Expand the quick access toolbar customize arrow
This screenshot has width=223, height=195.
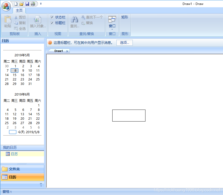(x=41, y=4)
